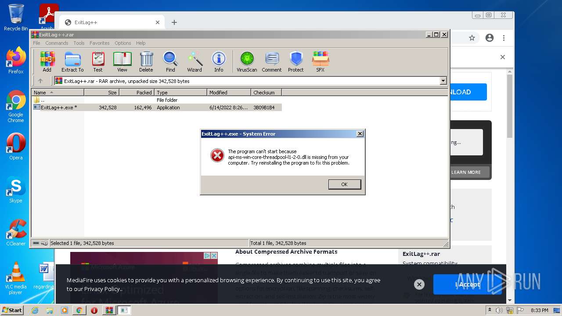Screen dimensions: 562x316
Task: Open the Tools menu
Action: pyautogui.click(x=79, y=43)
